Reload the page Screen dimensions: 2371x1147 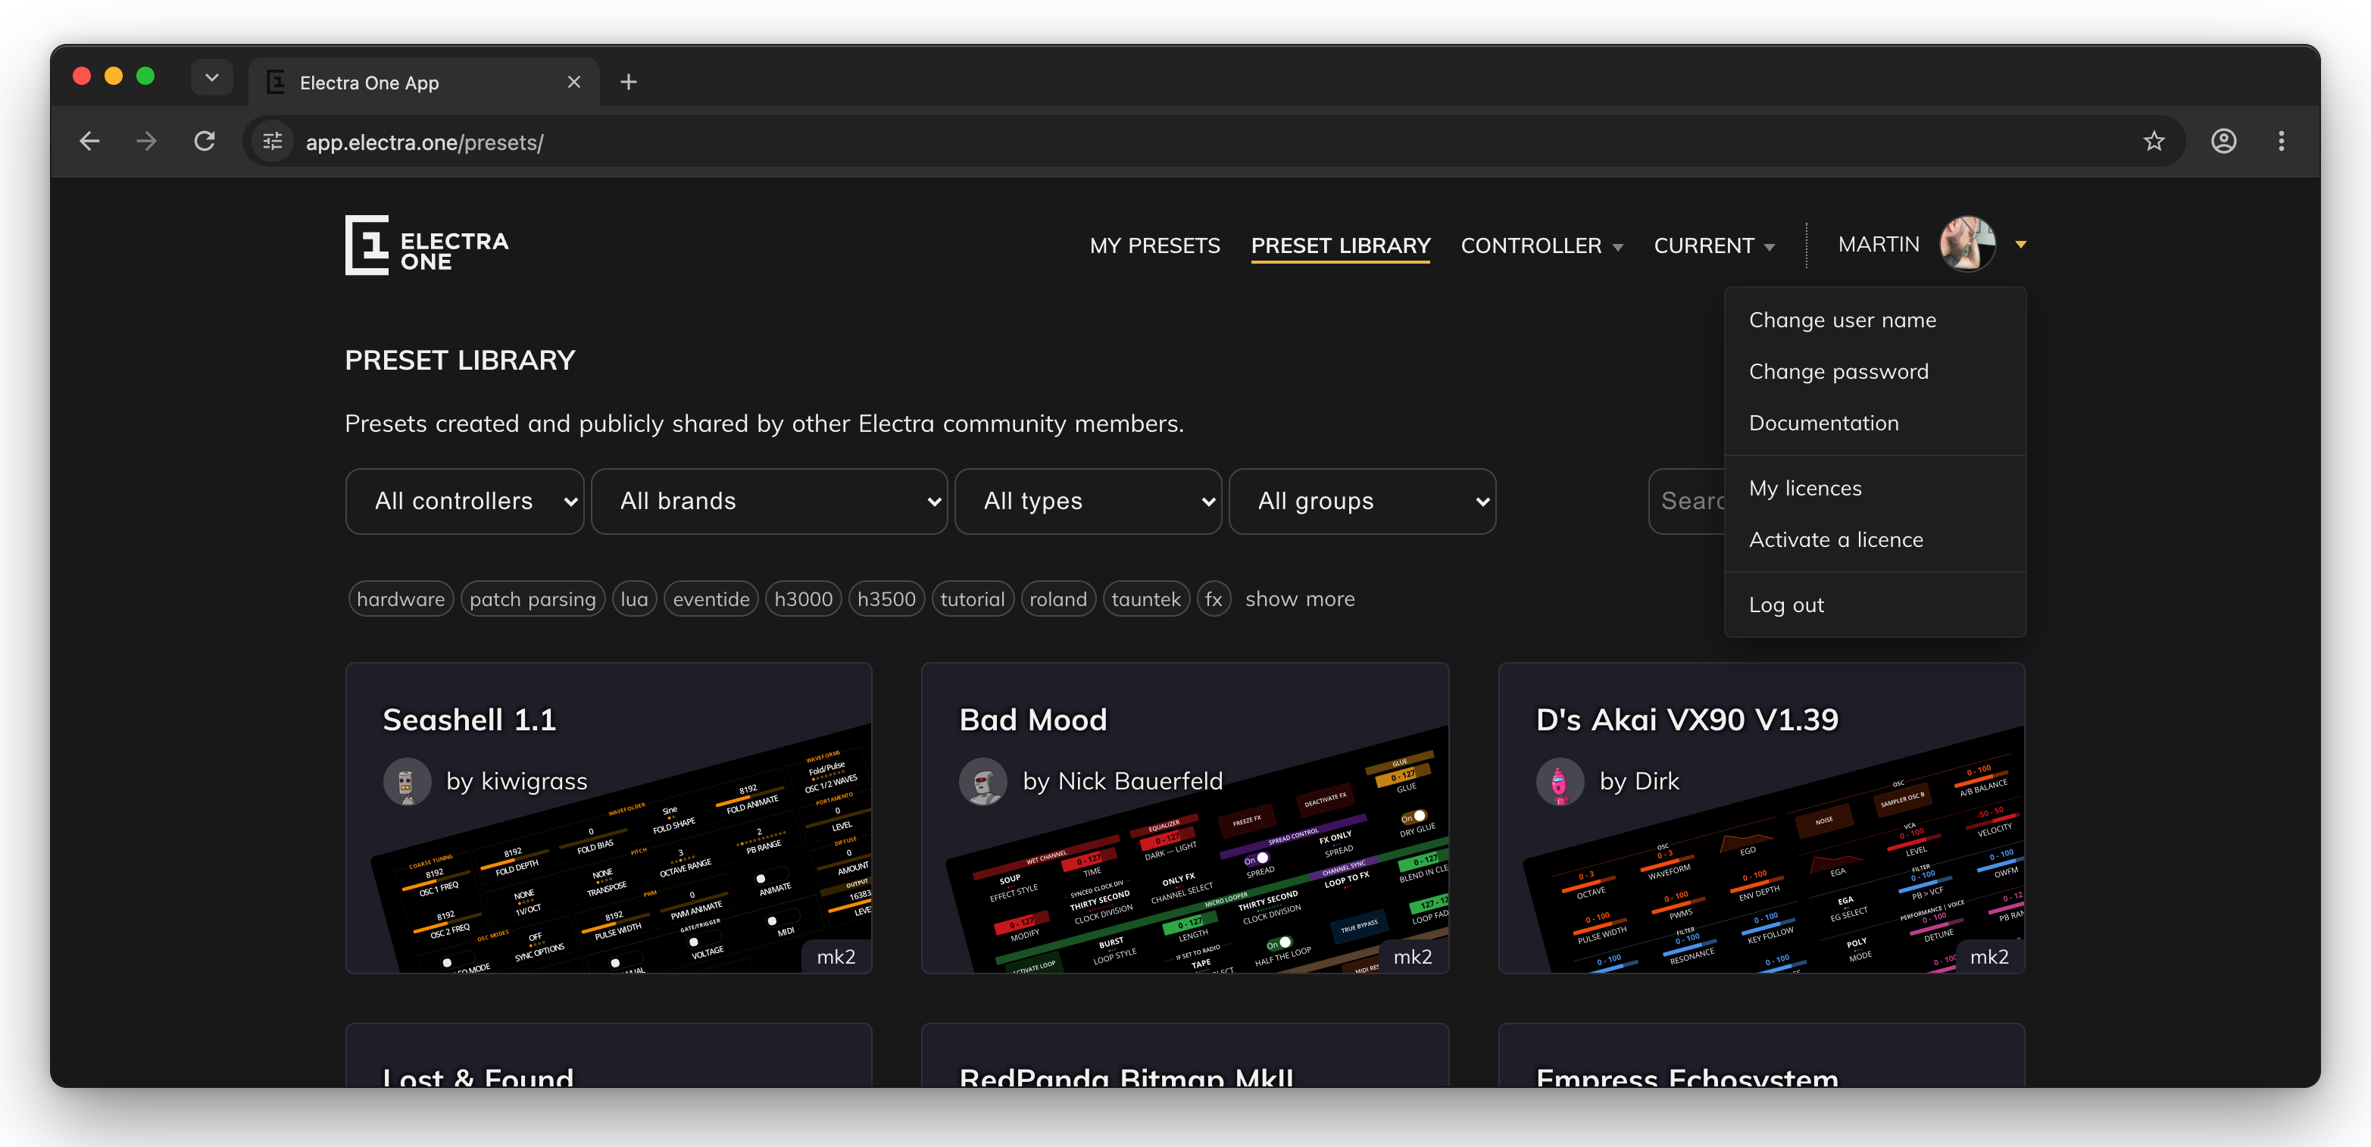pyautogui.click(x=205, y=141)
